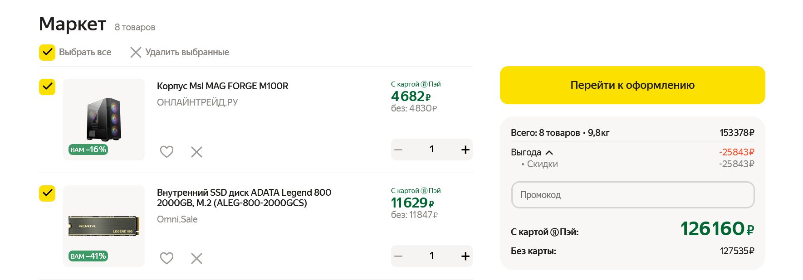Image resolution: width=803 pixels, height=280 pixels.
Task: Uncheck the ADATA Legend 800 SSD item
Action: click(47, 193)
